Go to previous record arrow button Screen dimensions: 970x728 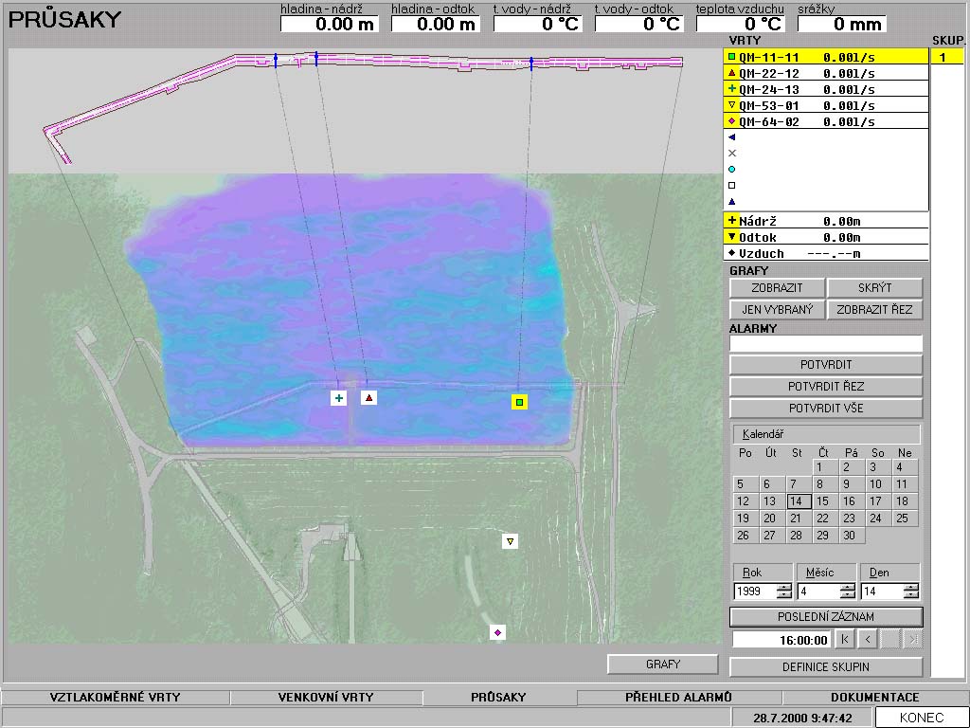[868, 640]
